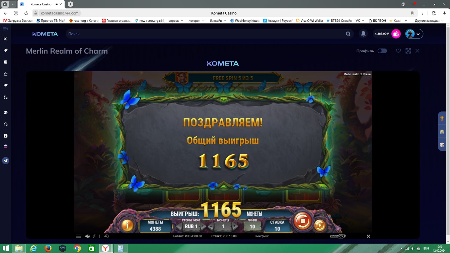Open the pink wallet deposit button

[396, 34]
